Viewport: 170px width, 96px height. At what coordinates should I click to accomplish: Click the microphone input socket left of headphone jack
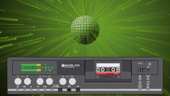[x=60, y=90]
